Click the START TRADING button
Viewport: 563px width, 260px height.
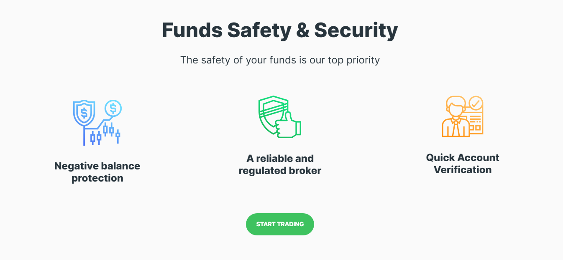point(280,224)
